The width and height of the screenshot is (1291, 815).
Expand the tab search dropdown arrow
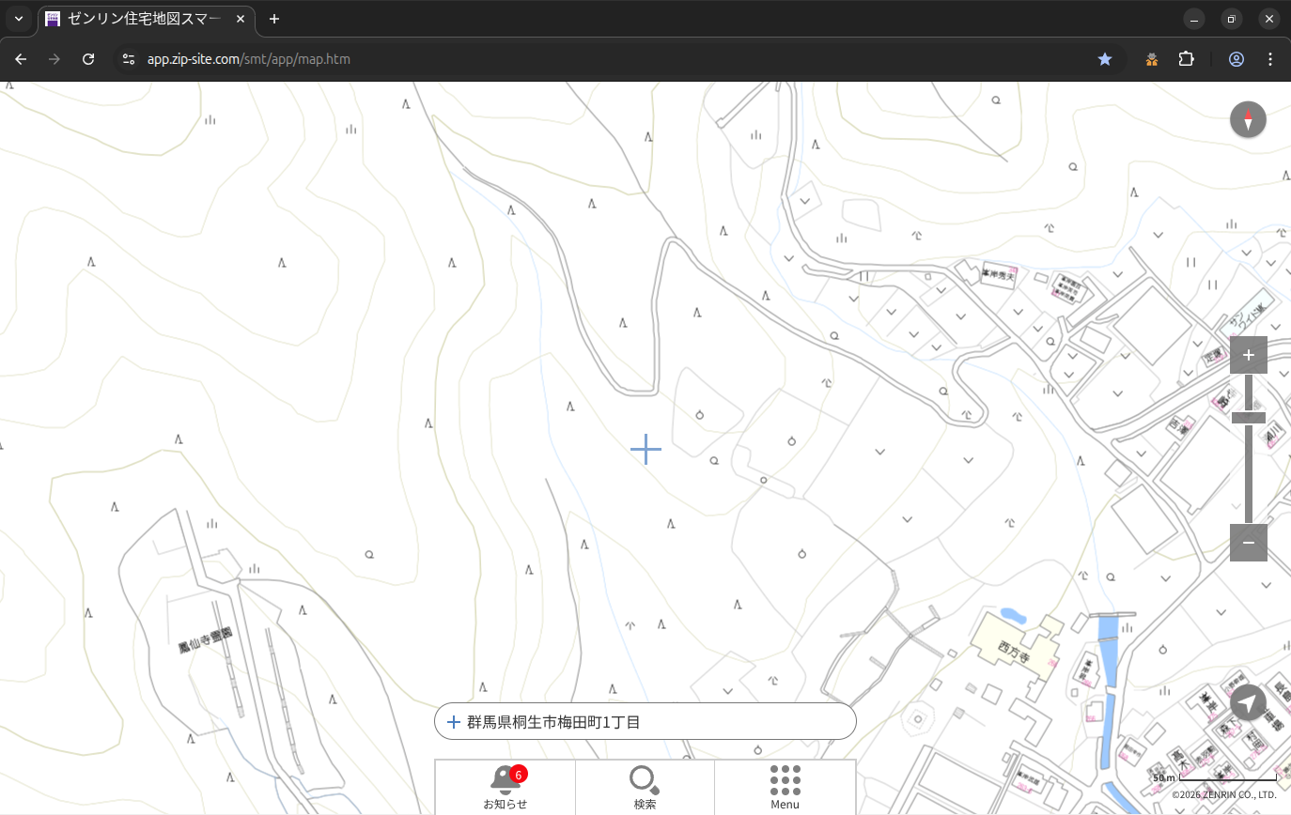pos(19,19)
